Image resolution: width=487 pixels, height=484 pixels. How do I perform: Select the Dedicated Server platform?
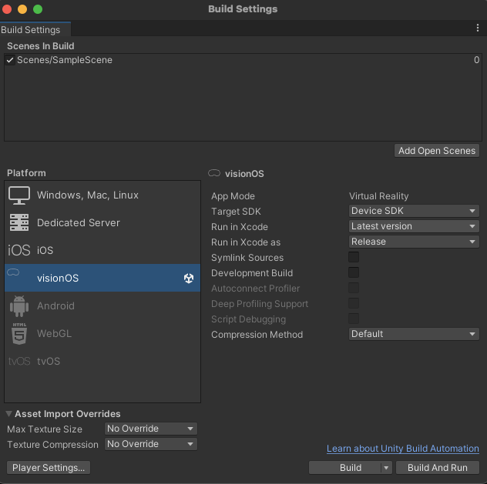[102, 222]
